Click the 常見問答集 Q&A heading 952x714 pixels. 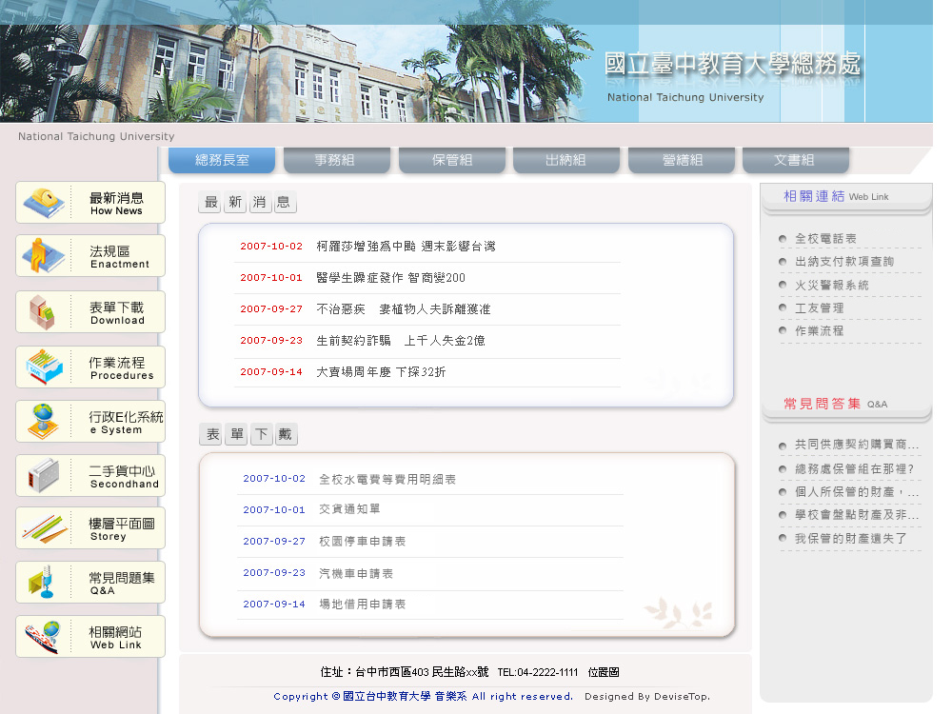[836, 404]
